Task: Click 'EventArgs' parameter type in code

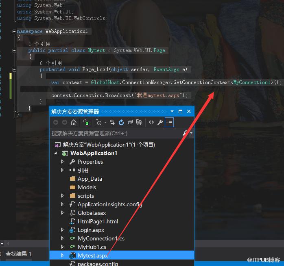Action: [166, 69]
